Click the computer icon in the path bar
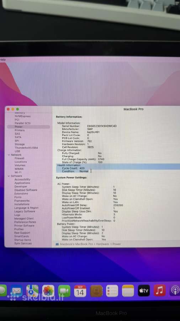 [57, 244]
